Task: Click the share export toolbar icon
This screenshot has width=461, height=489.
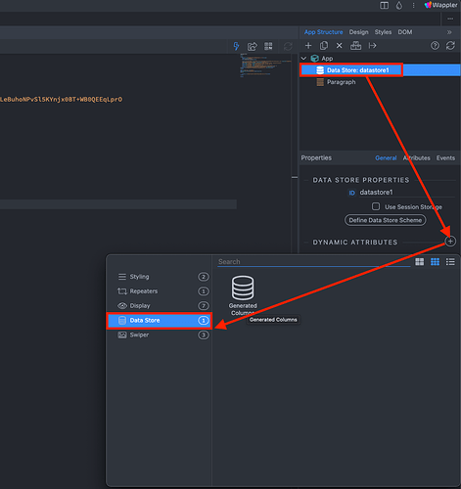Action: click(x=253, y=46)
